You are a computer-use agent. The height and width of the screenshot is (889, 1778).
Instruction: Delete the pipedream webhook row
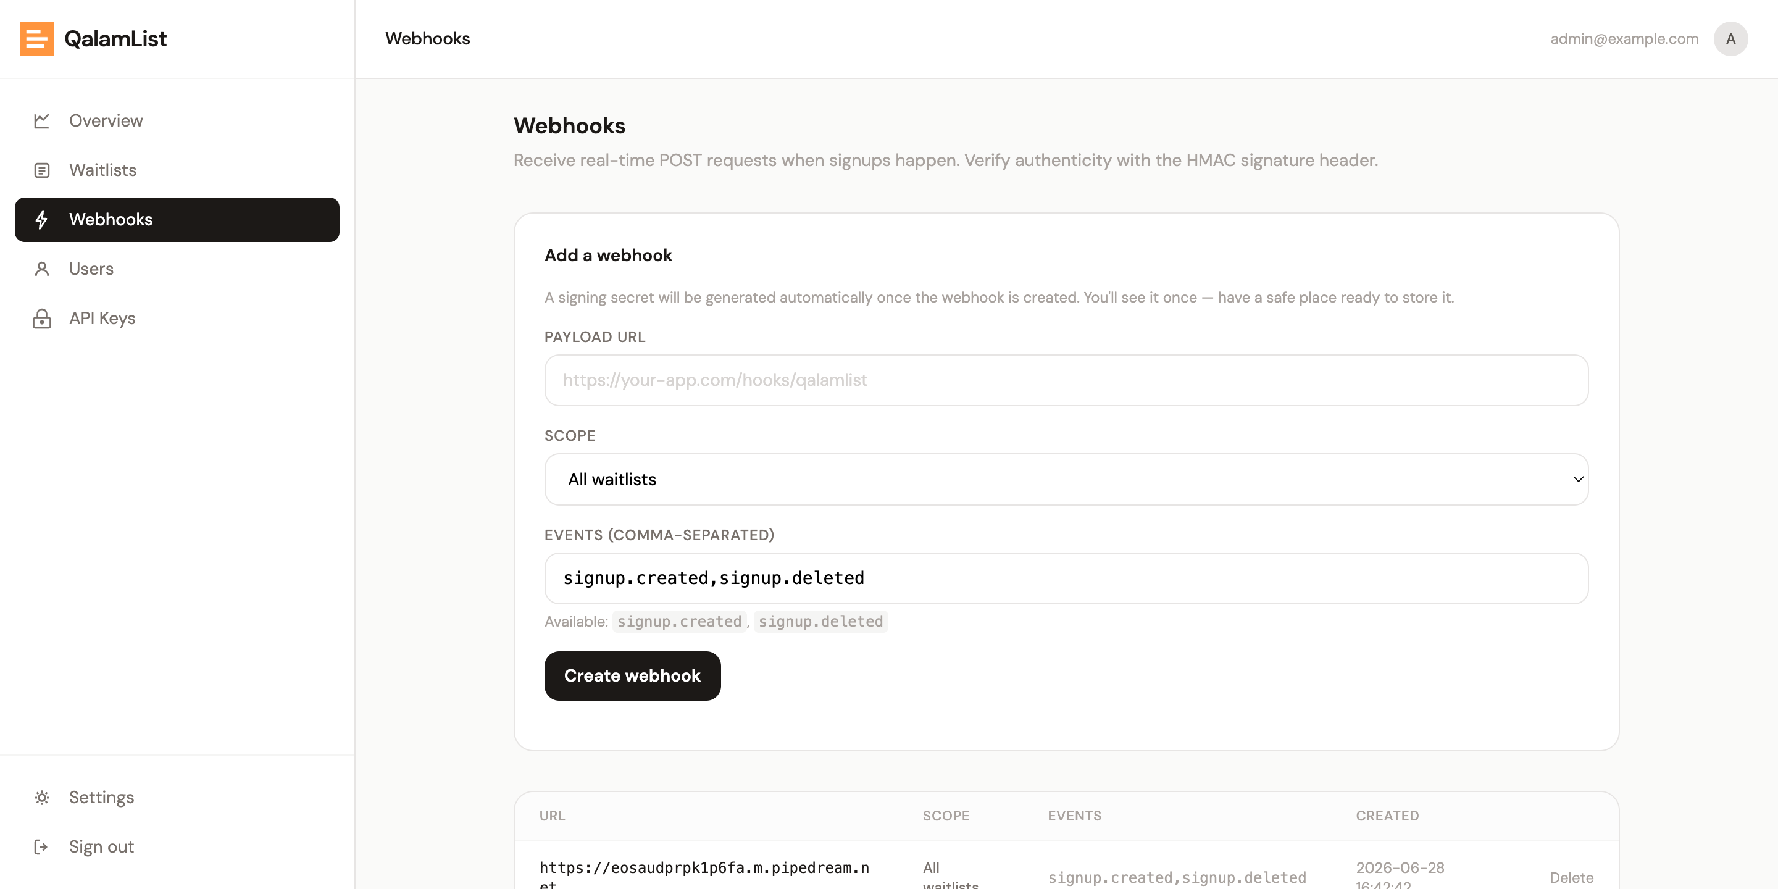coord(1571,877)
